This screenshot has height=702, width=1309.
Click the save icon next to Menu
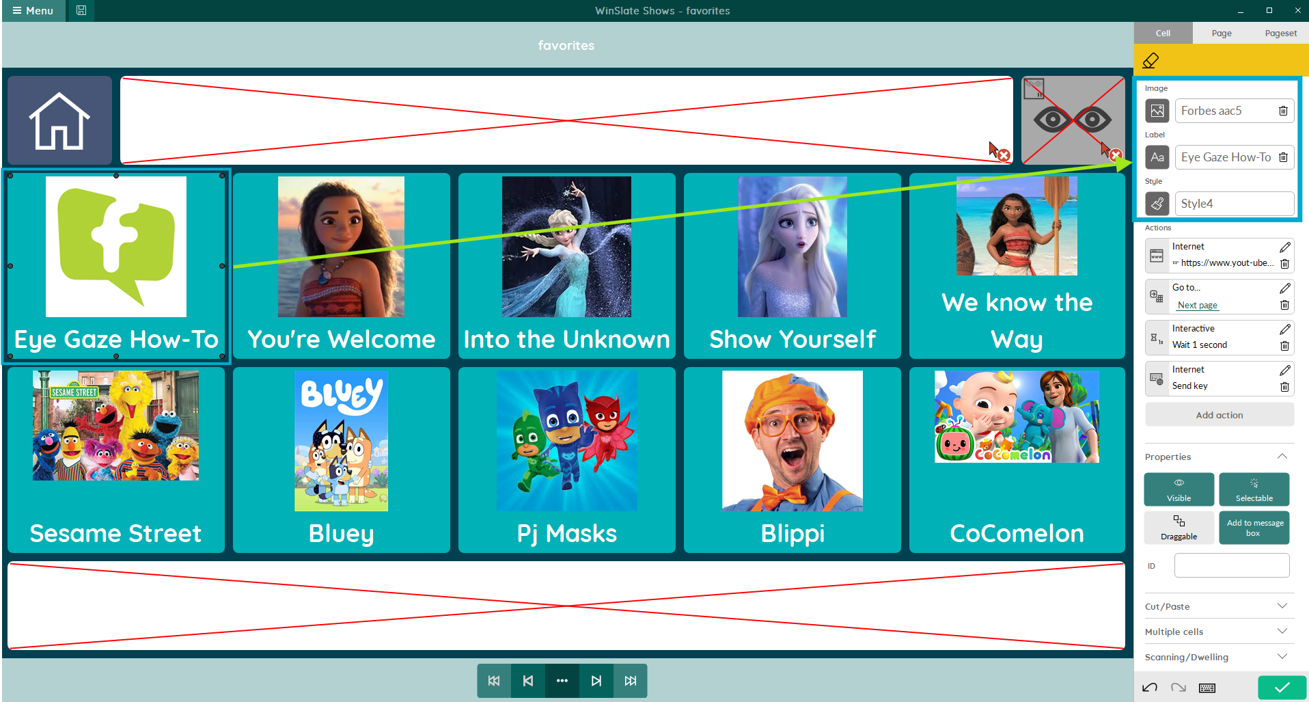[x=81, y=10]
